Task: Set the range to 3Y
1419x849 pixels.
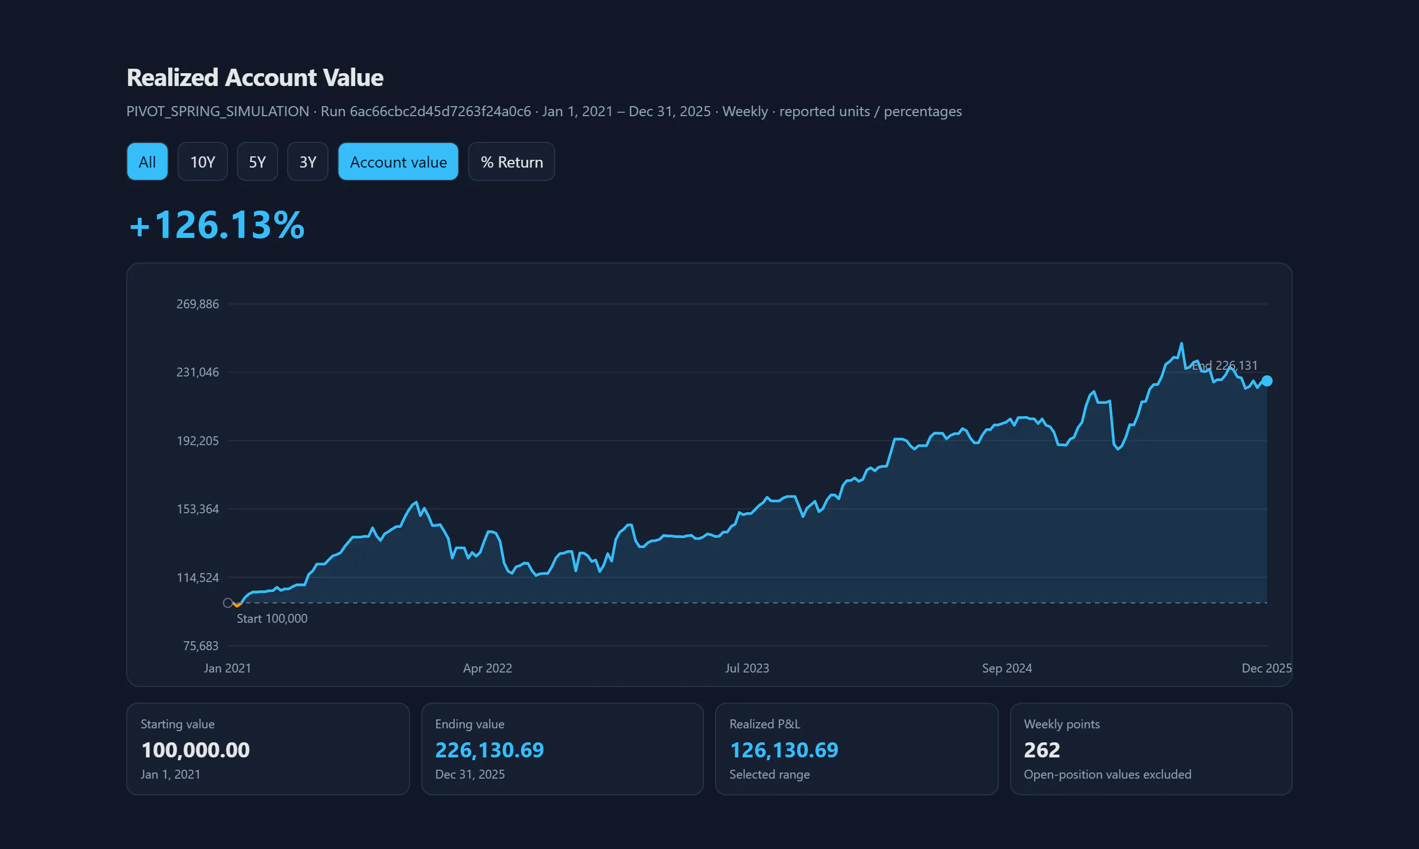Action: (x=308, y=162)
